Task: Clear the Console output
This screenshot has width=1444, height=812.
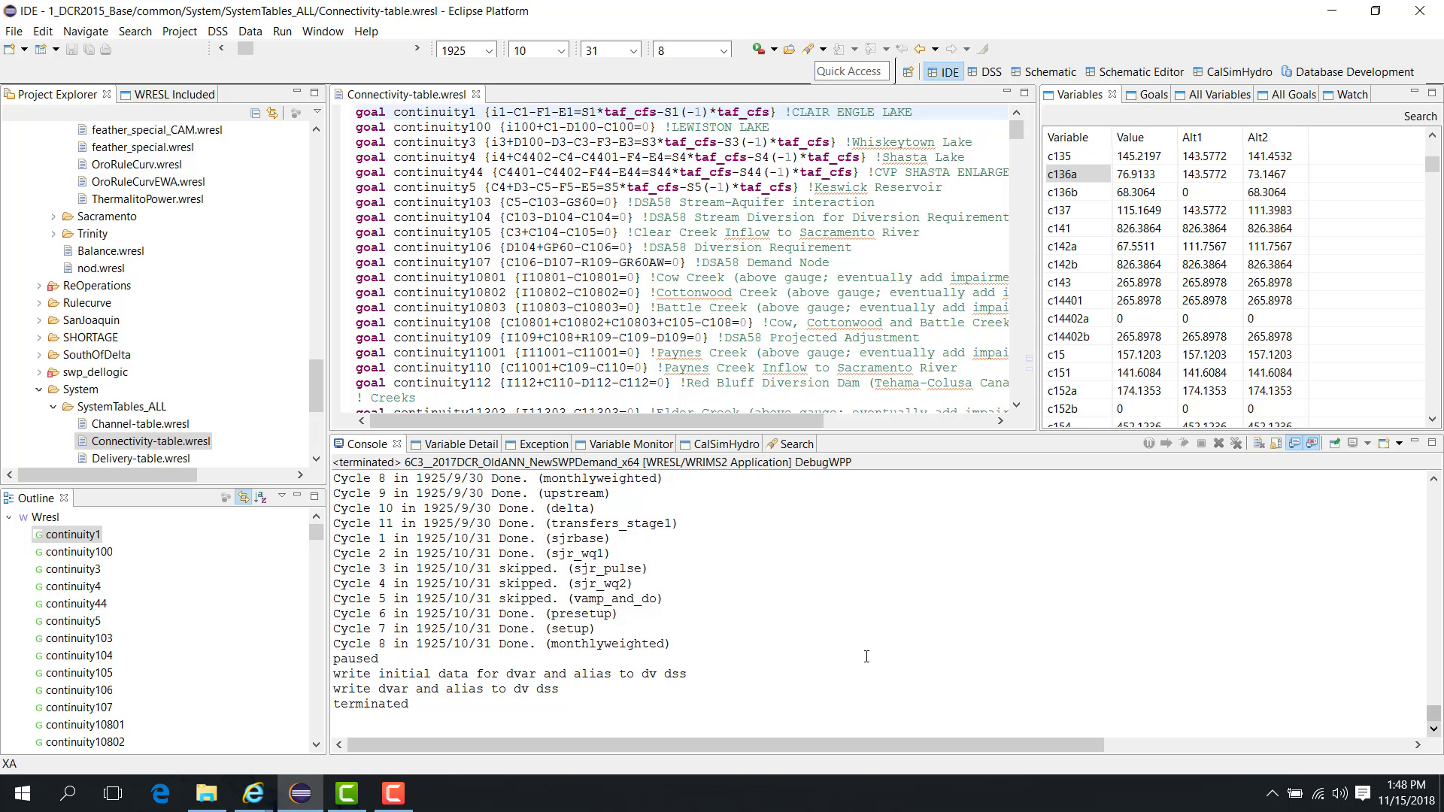Action: (x=1258, y=444)
